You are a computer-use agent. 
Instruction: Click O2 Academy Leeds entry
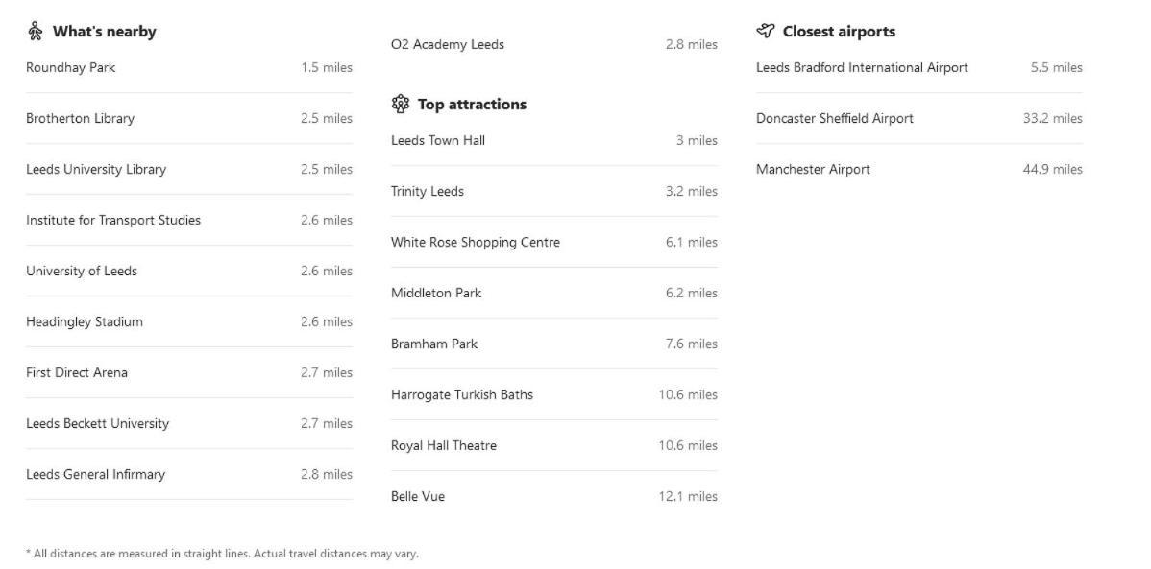coord(554,45)
